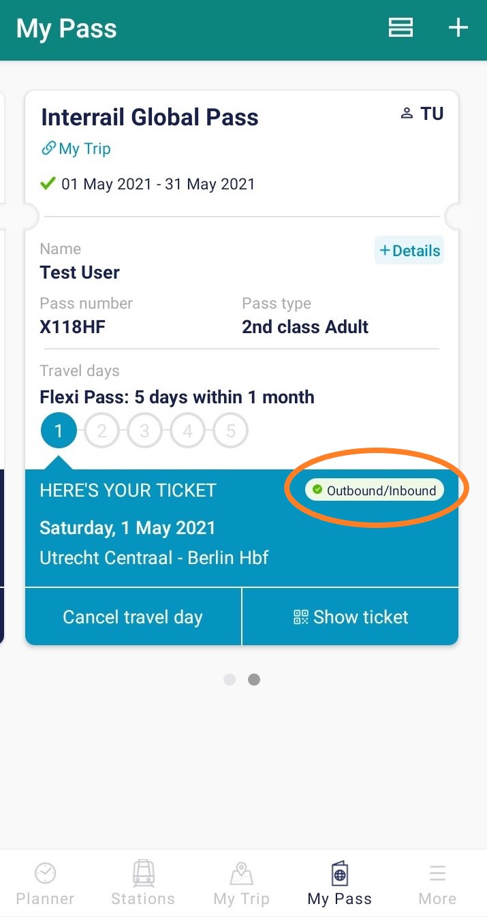Tap the TU user profile icon
This screenshot has height=917, width=487.
407,114
